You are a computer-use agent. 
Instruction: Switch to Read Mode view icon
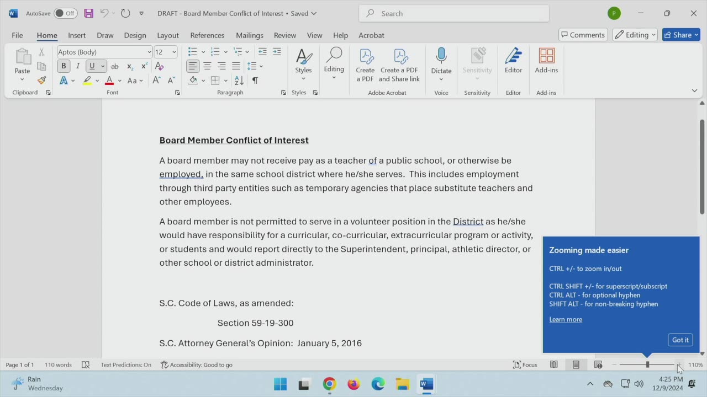point(553,364)
